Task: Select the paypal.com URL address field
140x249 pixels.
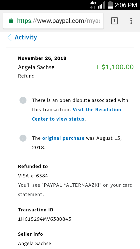Action: click(x=53, y=21)
